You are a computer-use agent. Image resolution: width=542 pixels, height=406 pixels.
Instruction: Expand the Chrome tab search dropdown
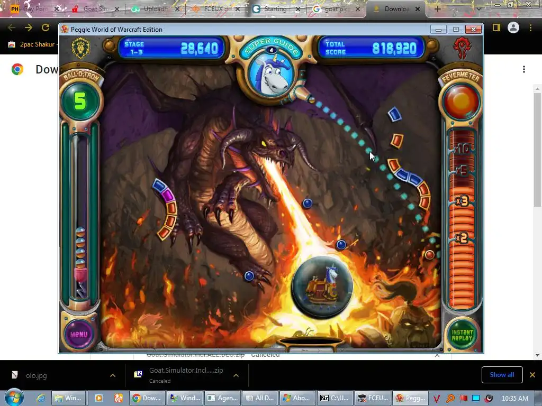[478, 9]
